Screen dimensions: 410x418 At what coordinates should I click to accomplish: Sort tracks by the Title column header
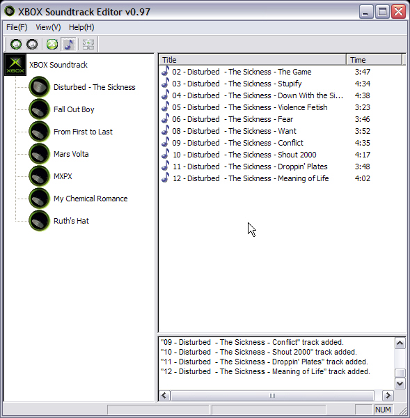click(x=253, y=60)
